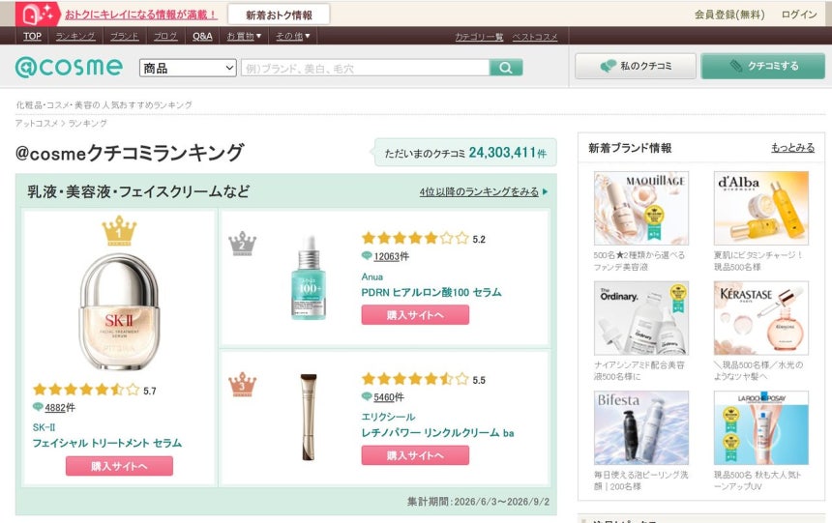Screen dimensions: 832x523
Task: Click 購入サイトへ for Anua serum
Action: click(415, 315)
